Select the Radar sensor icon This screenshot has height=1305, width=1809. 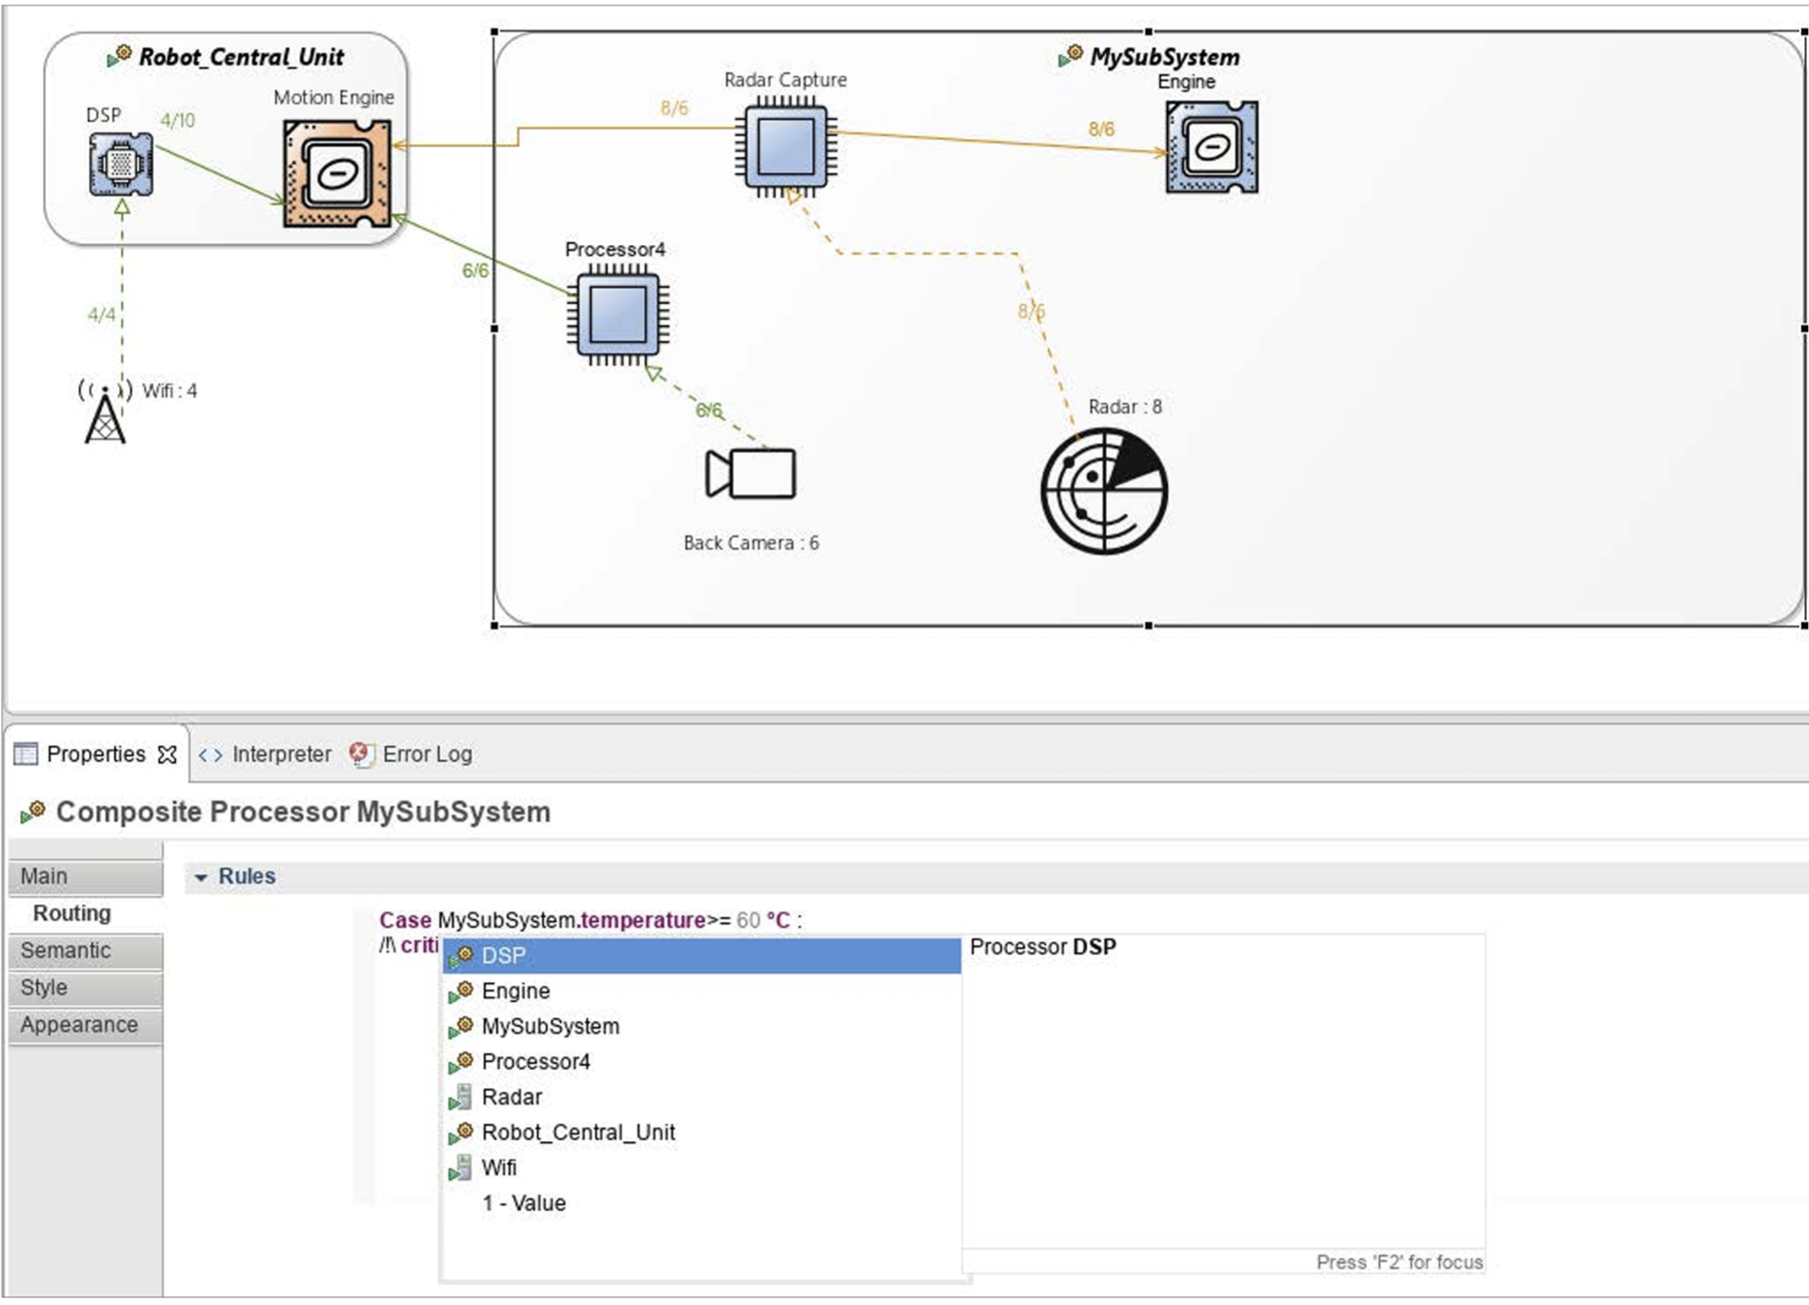click(1103, 492)
